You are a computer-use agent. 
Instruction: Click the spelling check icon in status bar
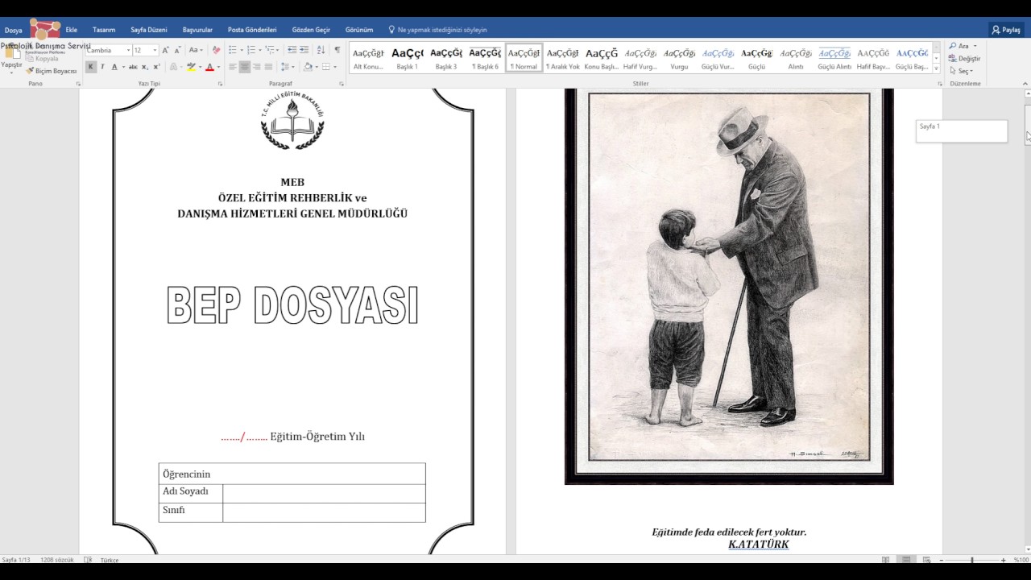[89, 560]
